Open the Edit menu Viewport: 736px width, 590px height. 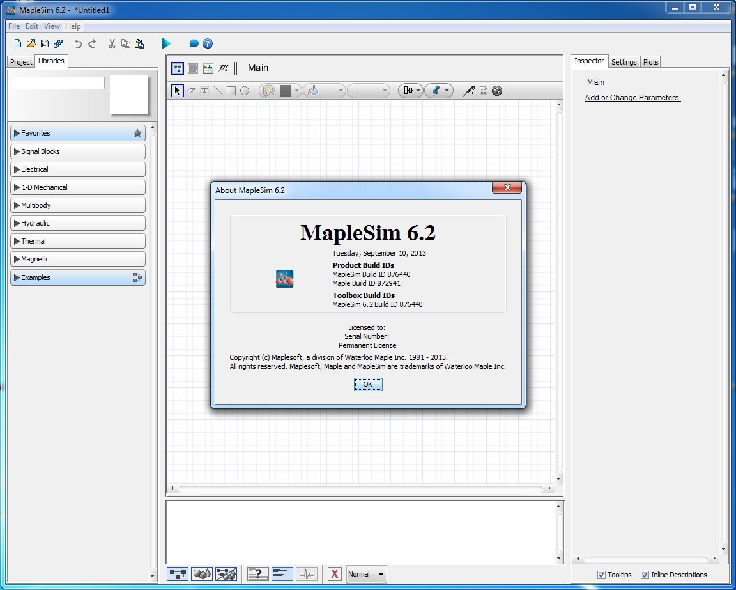coord(32,26)
